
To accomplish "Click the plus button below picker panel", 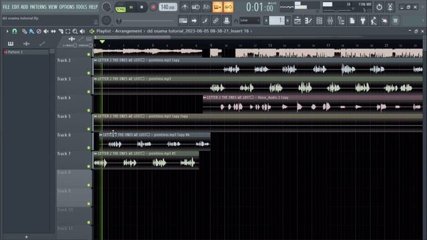I will (x=27, y=237).
